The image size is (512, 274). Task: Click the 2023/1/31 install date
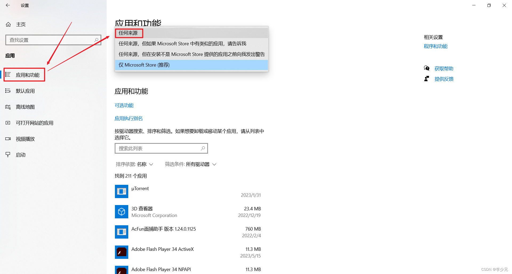(251, 195)
